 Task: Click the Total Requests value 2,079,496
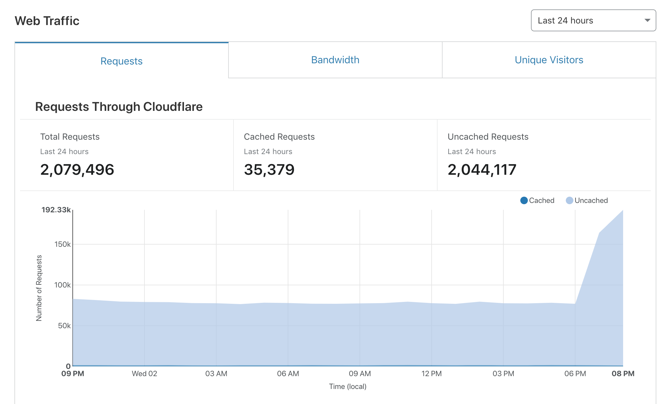coord(77,170)
